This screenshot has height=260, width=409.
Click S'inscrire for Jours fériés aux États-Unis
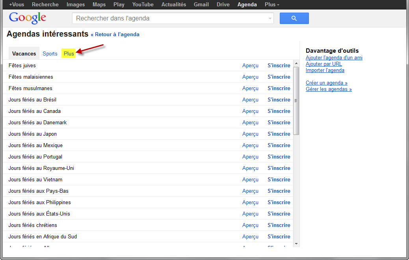(279, 214)
